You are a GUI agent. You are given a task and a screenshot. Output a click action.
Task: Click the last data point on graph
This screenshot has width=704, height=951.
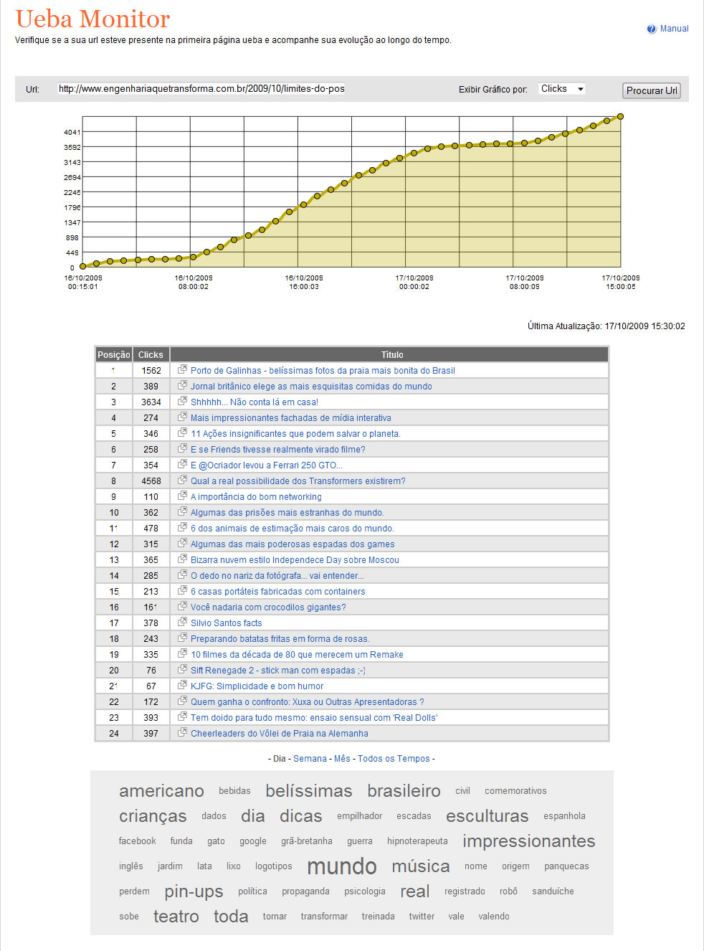[x=620, y=116]
